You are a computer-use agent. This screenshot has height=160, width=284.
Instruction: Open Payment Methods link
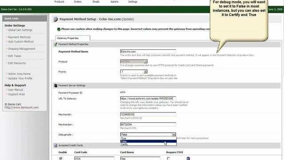pyautogui.click(x=20, y=37)
